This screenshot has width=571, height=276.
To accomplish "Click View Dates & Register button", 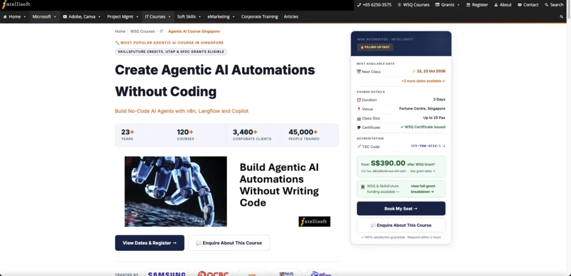I will coord(149,243).
